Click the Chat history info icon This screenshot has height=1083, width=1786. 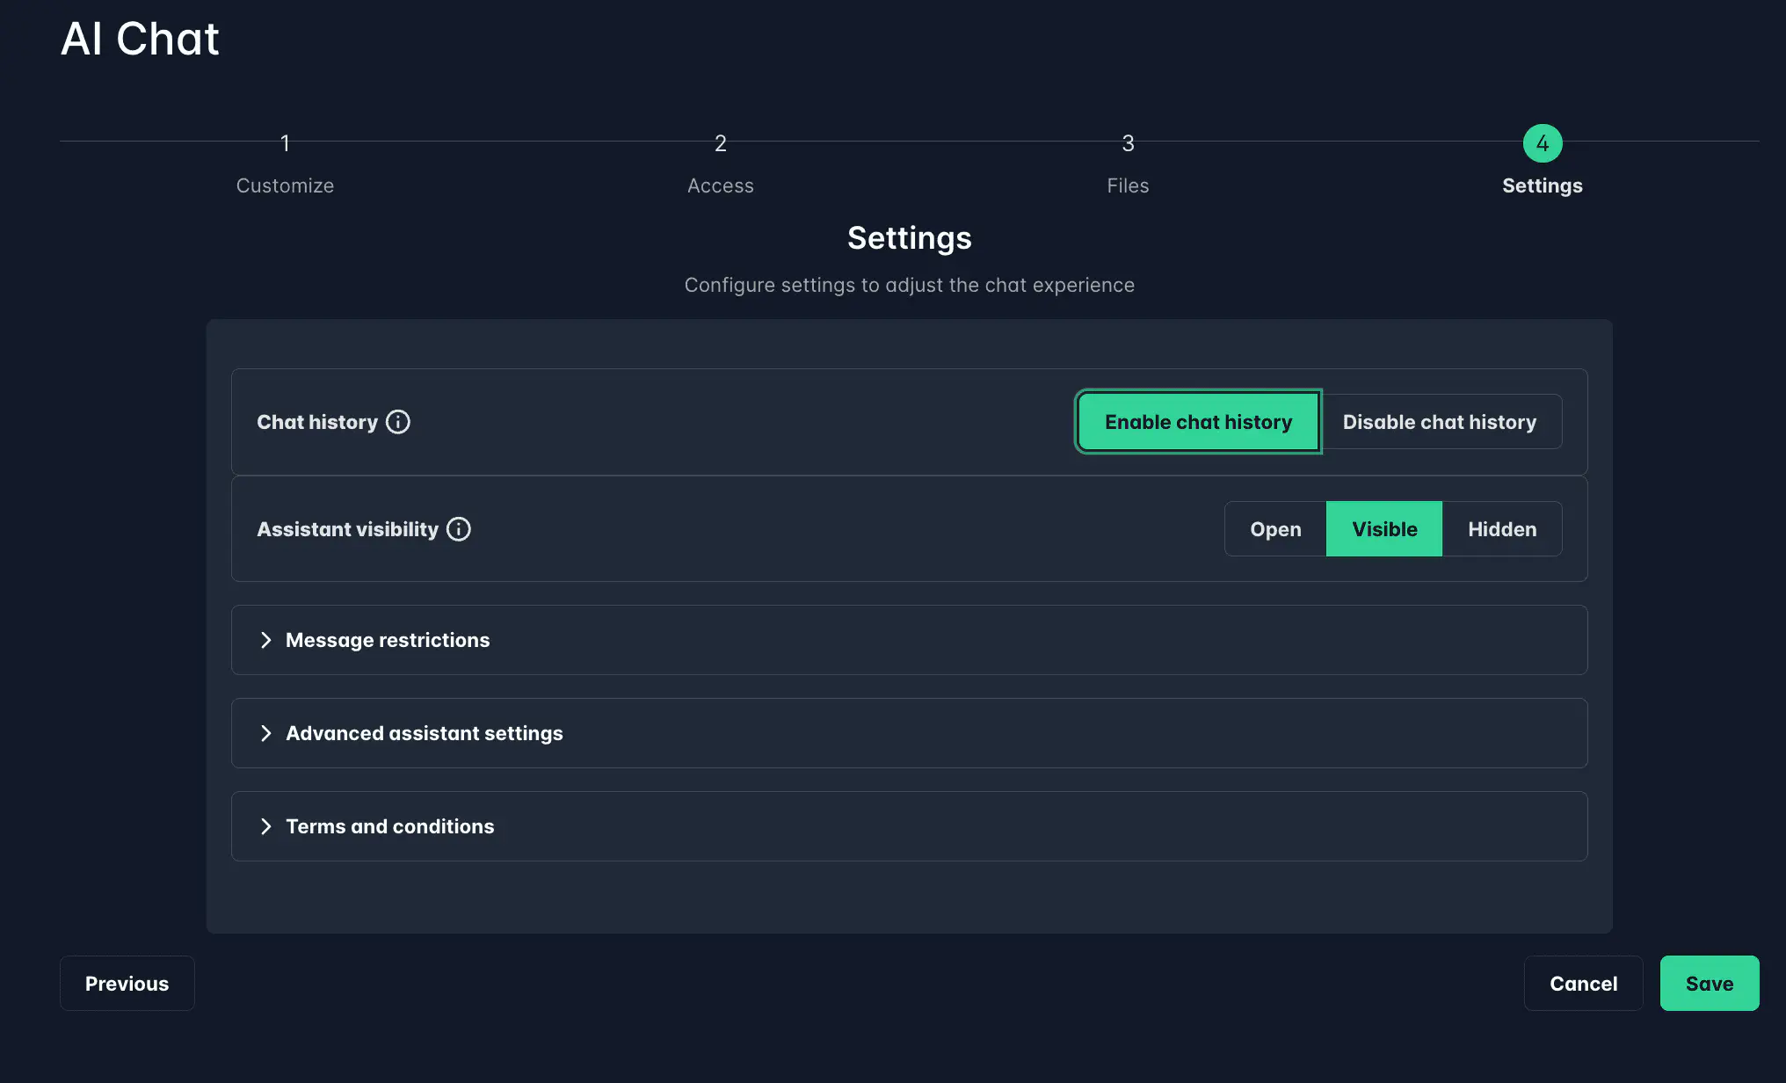398,422
